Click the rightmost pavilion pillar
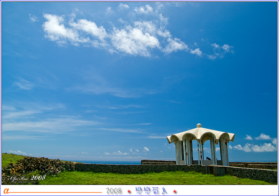The height and width of the screenshot is (196, 279). [224, 152]
